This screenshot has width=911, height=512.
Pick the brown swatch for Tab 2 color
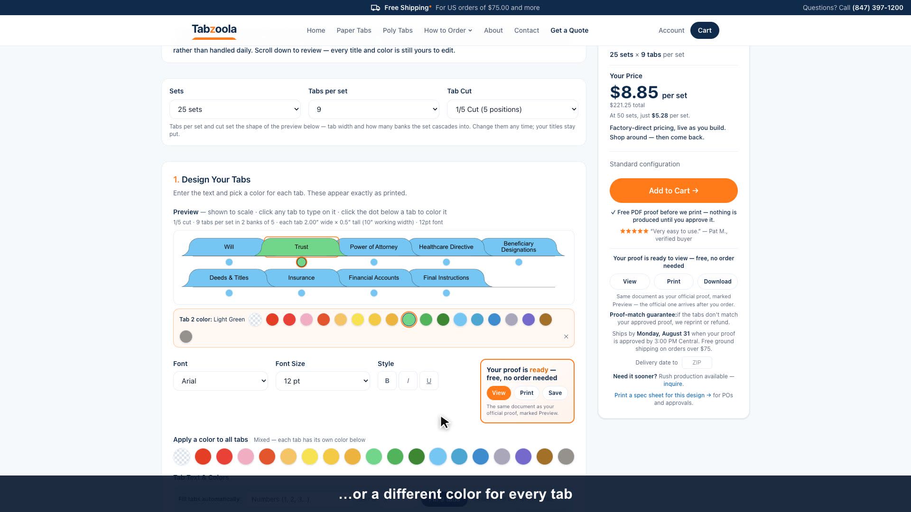[x=546, y=320]
